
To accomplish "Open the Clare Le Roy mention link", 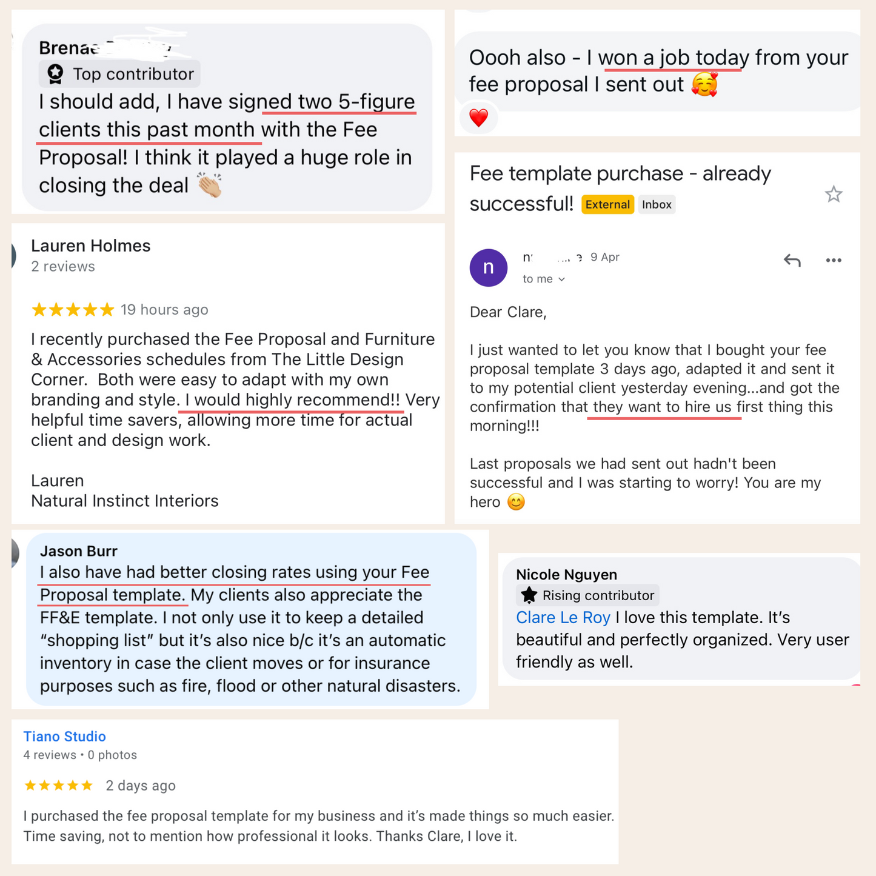I will pos(563,618).
